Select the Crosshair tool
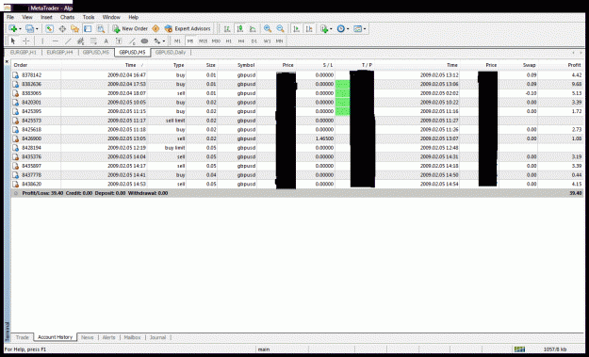The width and height of the screenshot is (589, 357). coord(26,41)
